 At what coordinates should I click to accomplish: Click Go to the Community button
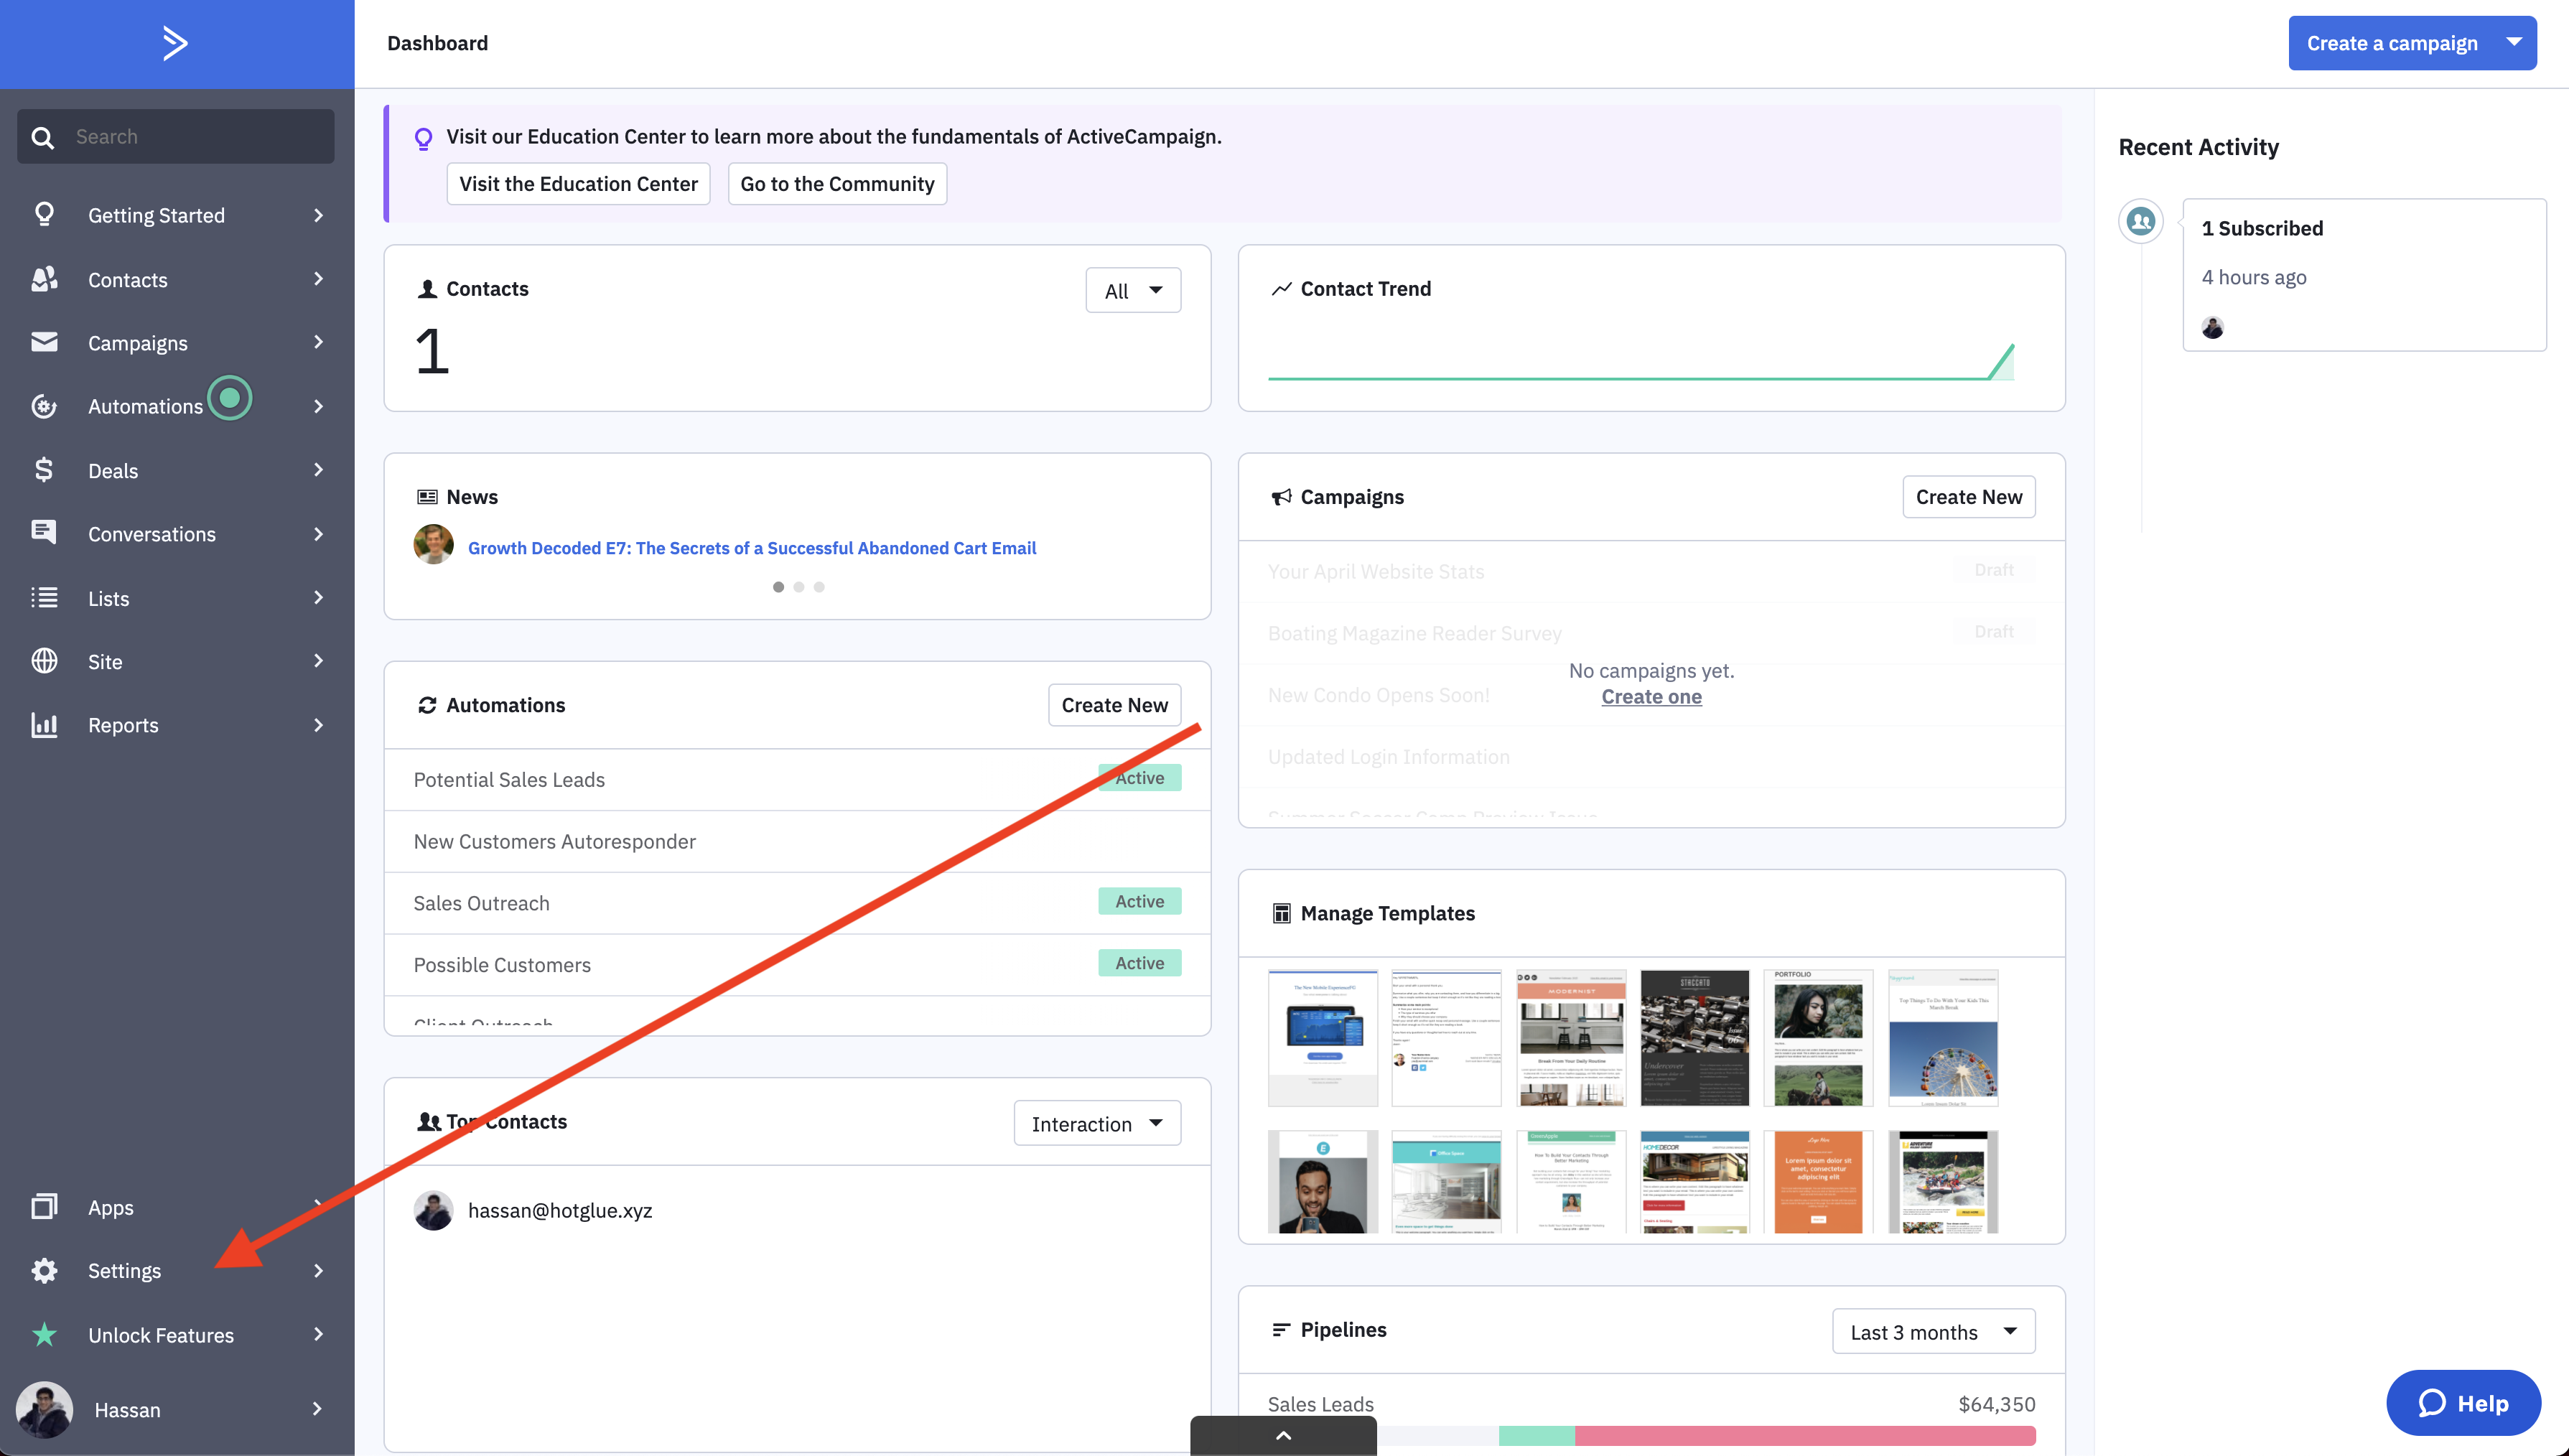pos(837,184)
